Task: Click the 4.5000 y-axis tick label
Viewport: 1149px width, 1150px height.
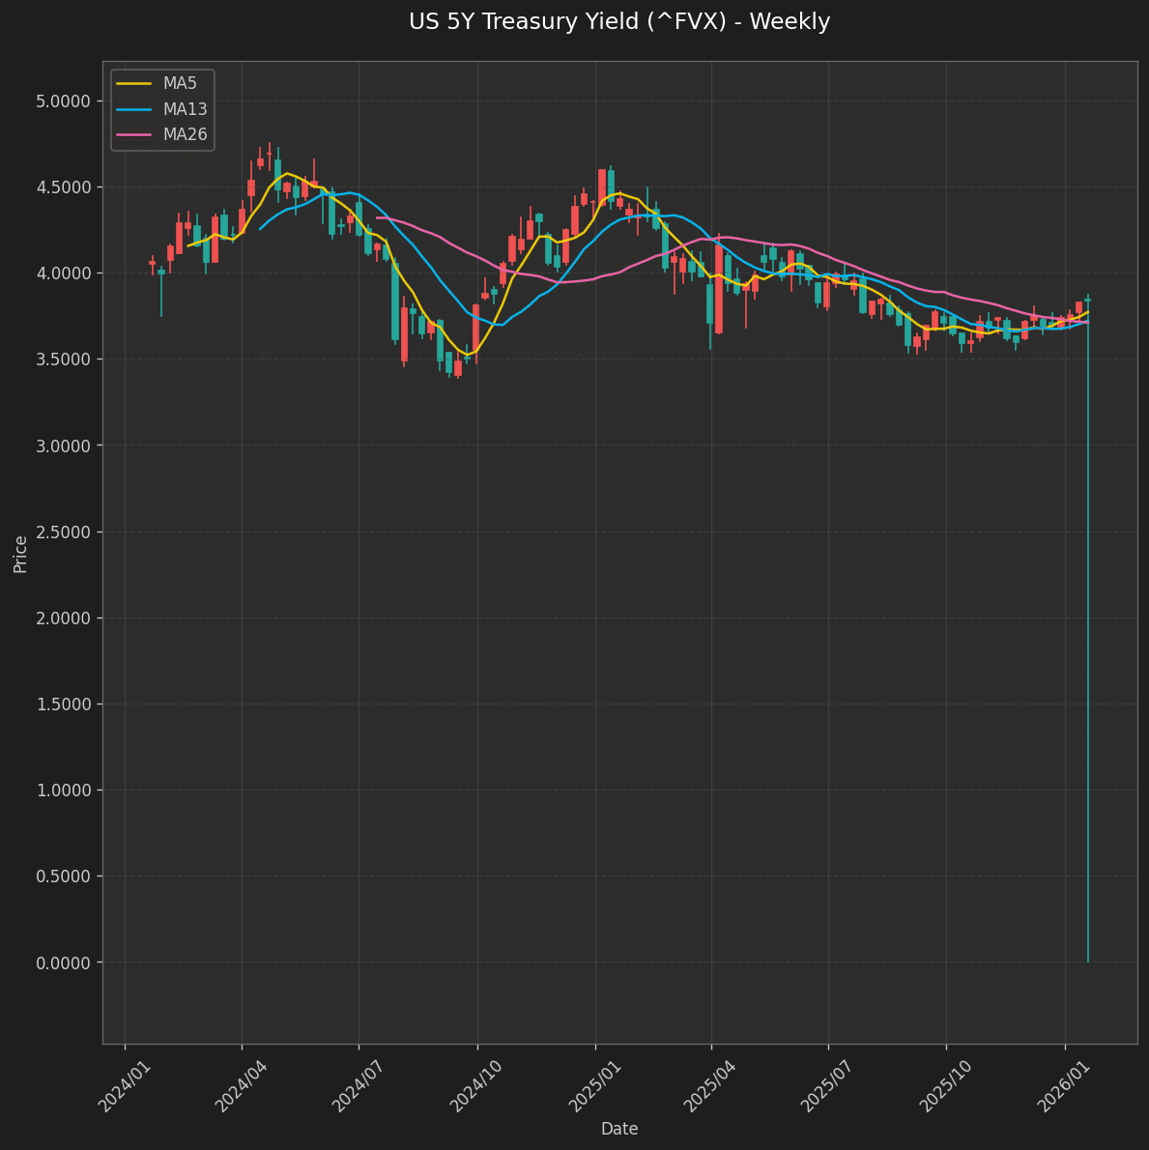Action: pyautogui.click(x=63, y=187)
